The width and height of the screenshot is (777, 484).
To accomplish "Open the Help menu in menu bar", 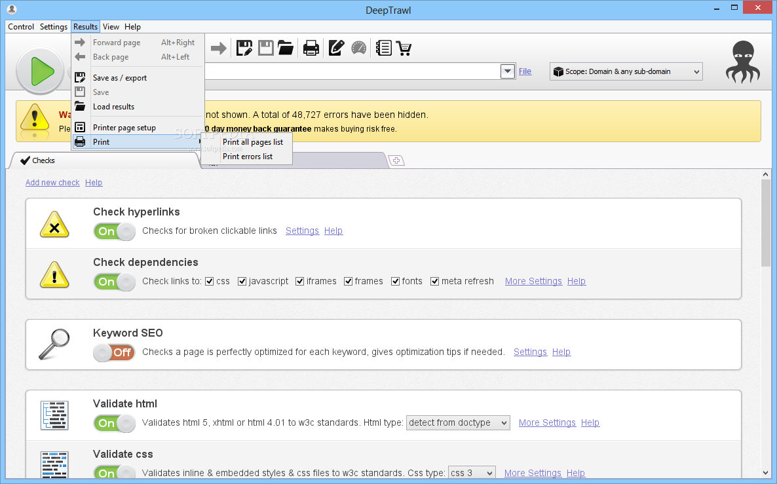I will click(132, 27).
